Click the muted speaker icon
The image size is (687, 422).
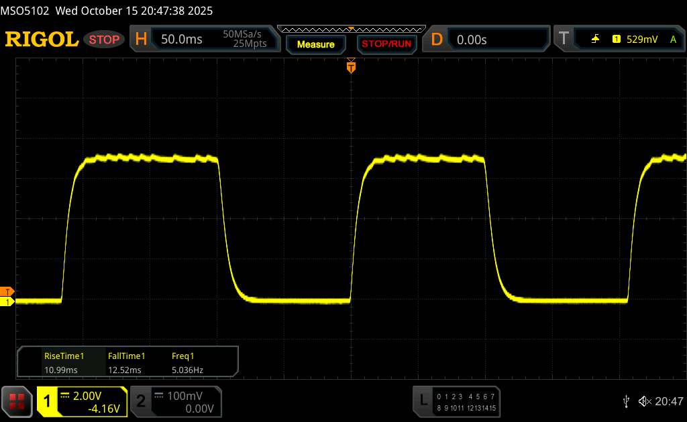pyautogui.click(x=645, y=401)
